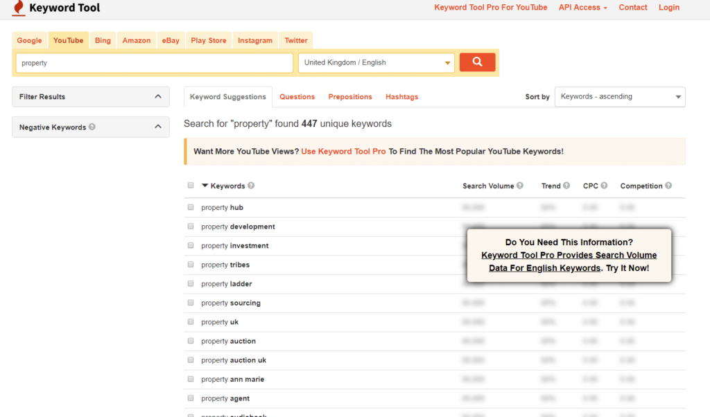Screen dimensions: 710x417
Task: Click Search Volume help question icon
Action: (x=520, y=186)
